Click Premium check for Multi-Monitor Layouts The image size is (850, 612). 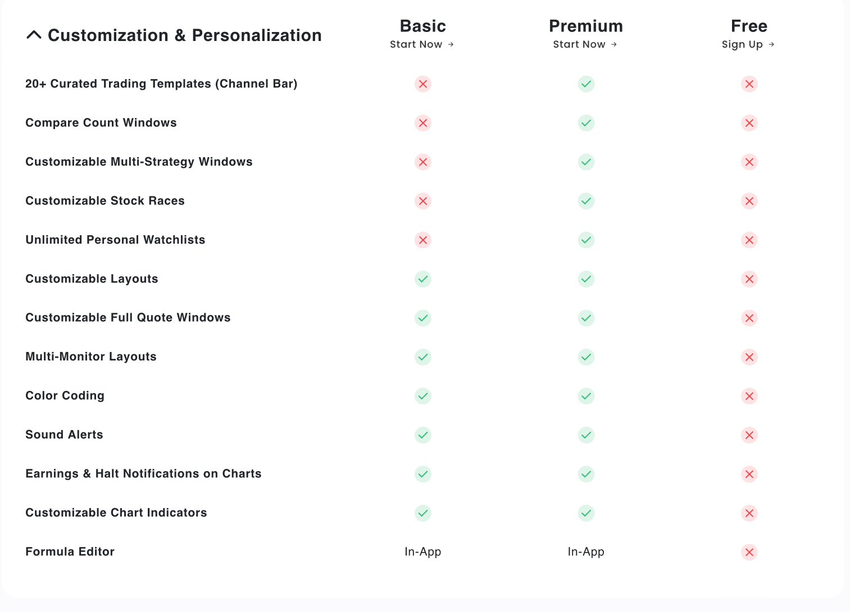pos(586,357)
